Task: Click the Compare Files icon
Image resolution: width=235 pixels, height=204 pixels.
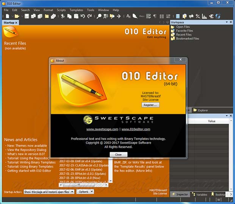Action: (185, 16)
